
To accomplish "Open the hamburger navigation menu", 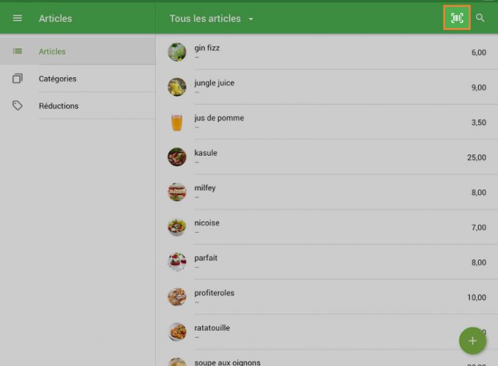I will [17, 19].
